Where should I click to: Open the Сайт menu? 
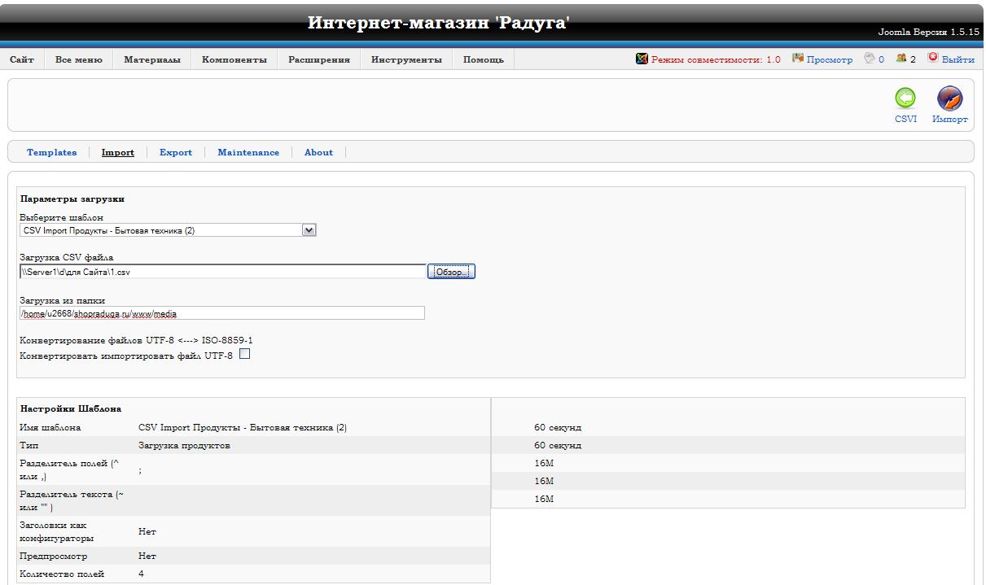22,60
